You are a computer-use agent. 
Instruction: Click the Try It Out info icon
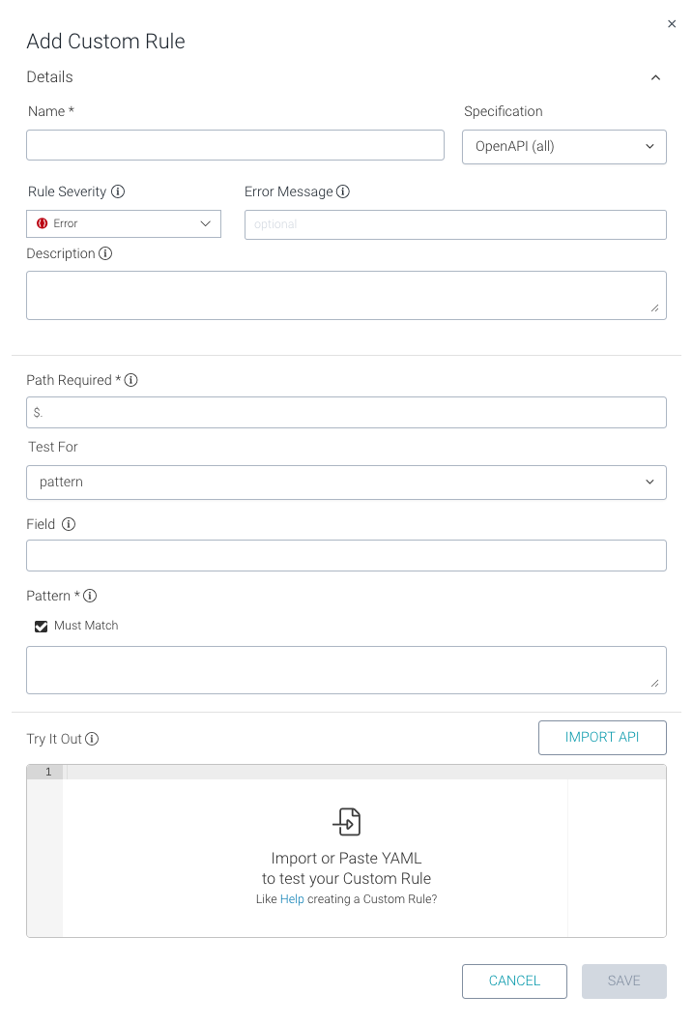(92, 739)
